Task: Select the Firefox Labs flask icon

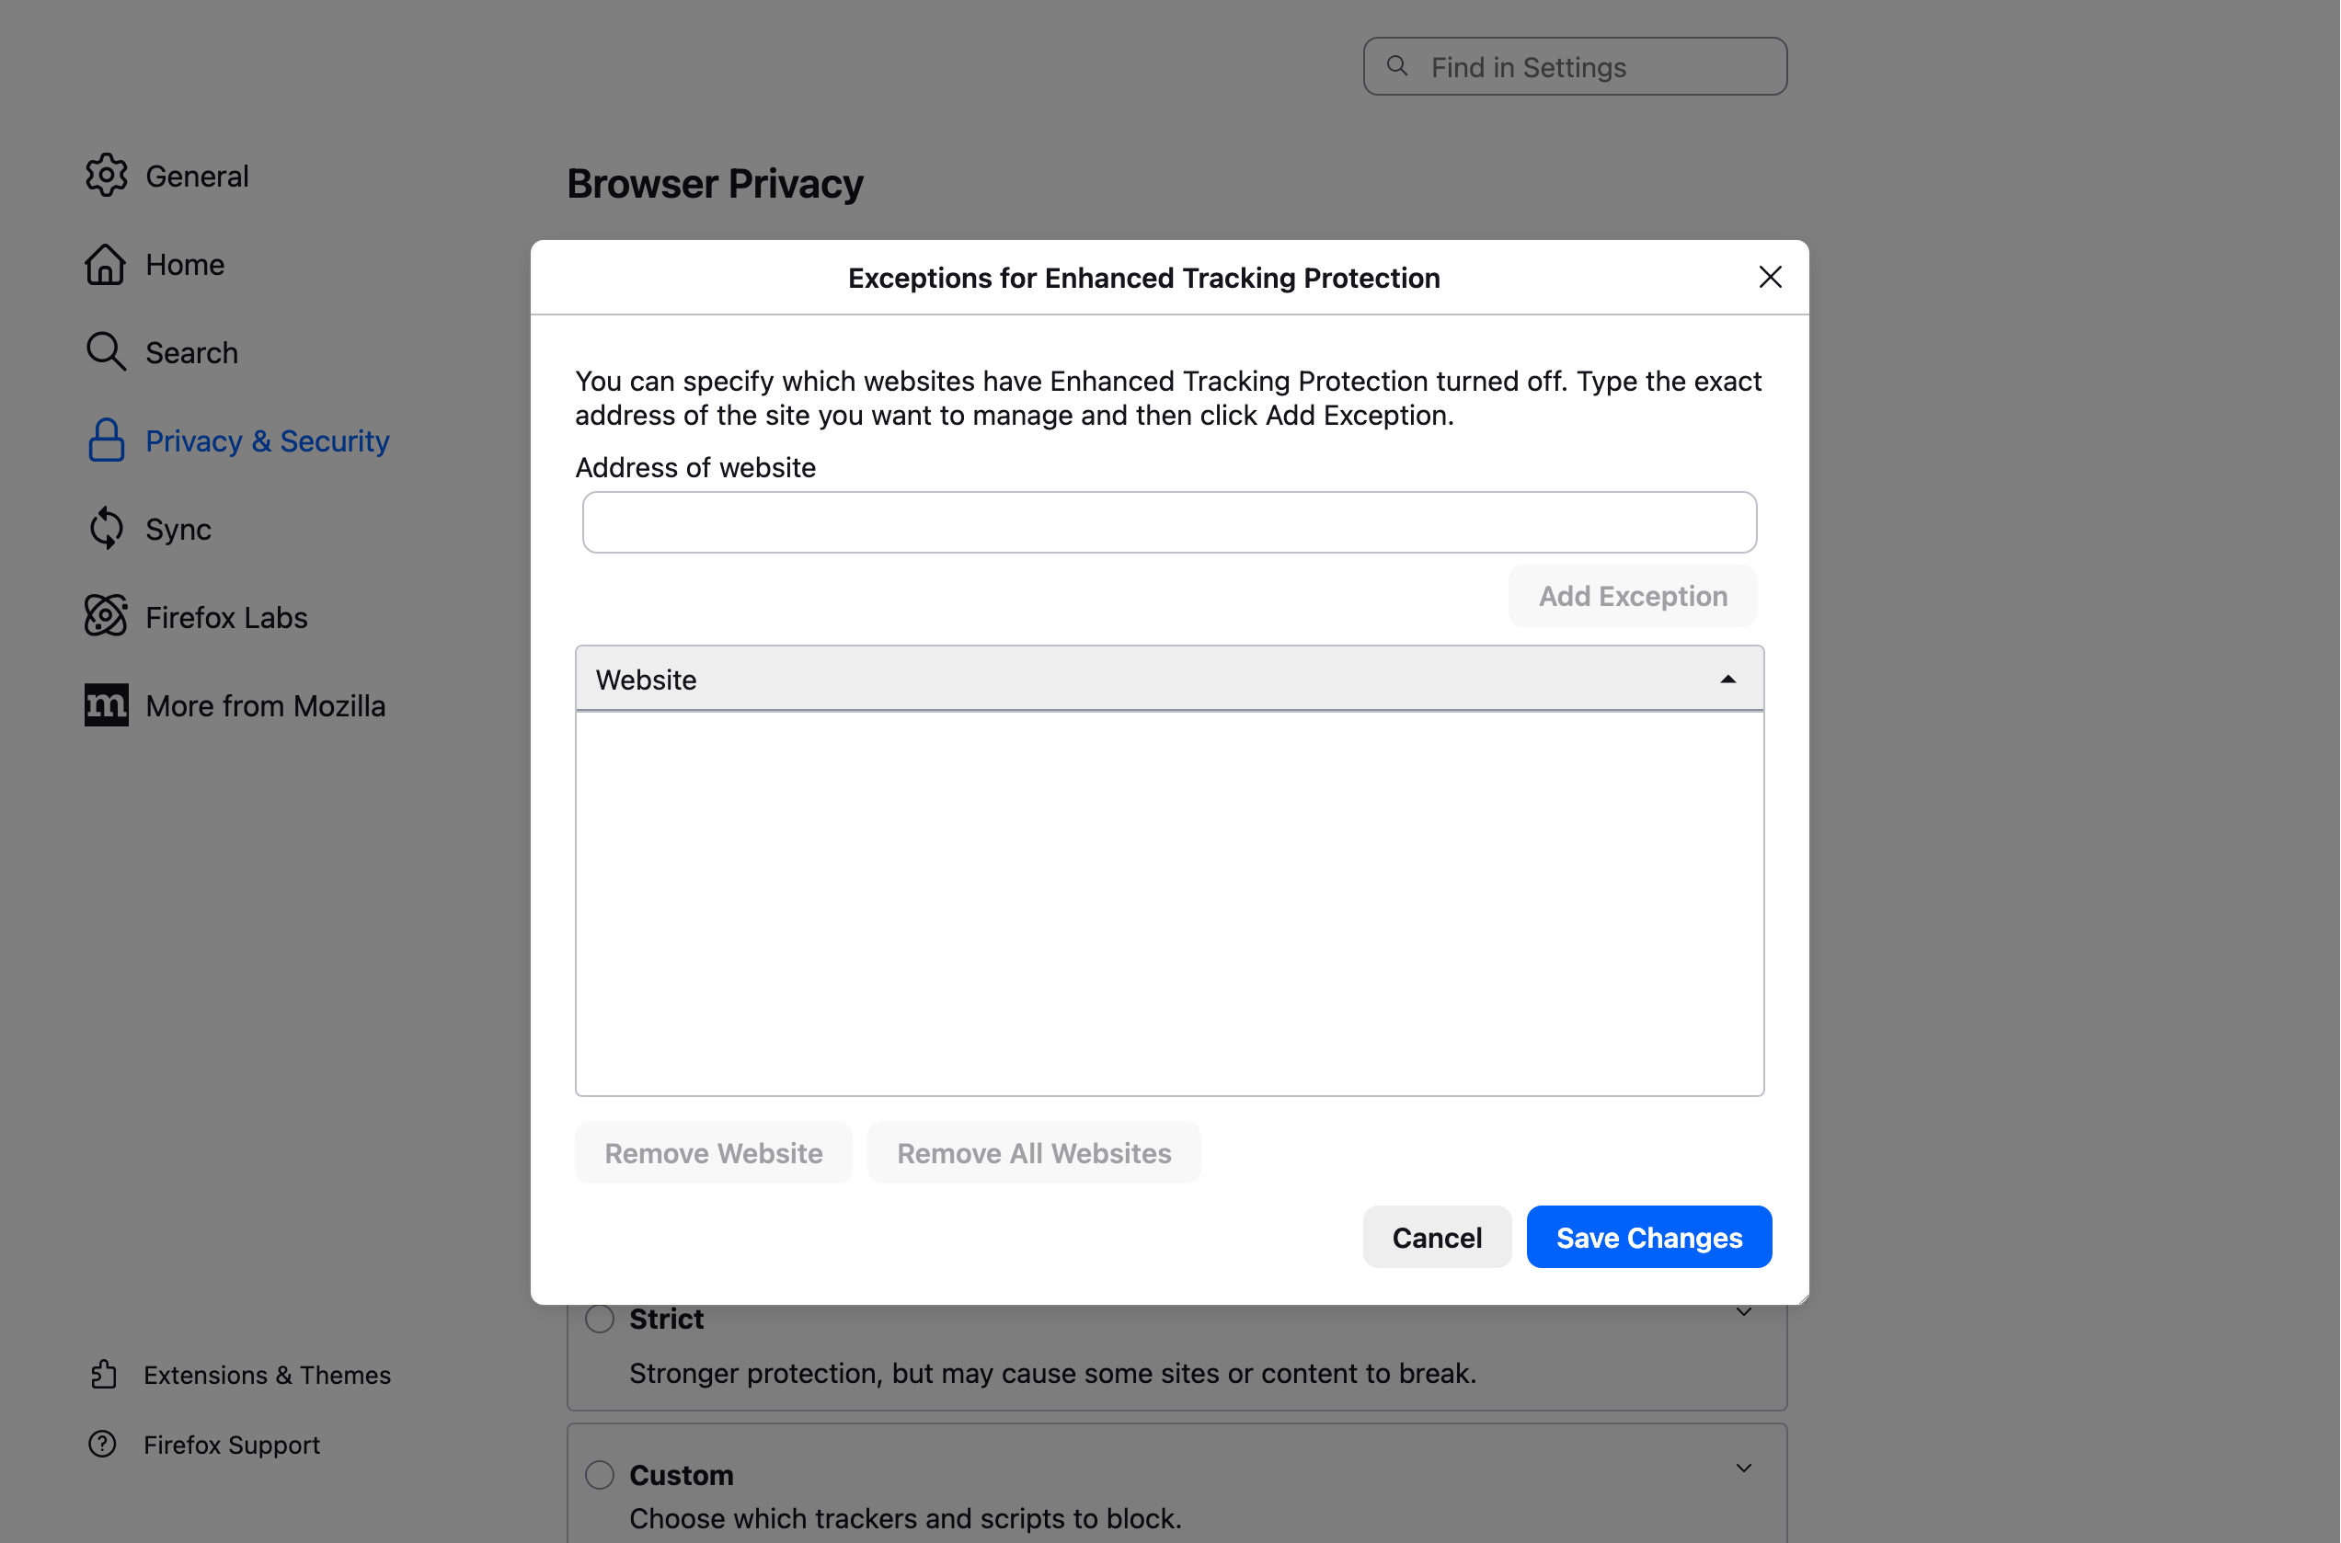Action: [108, 616]
